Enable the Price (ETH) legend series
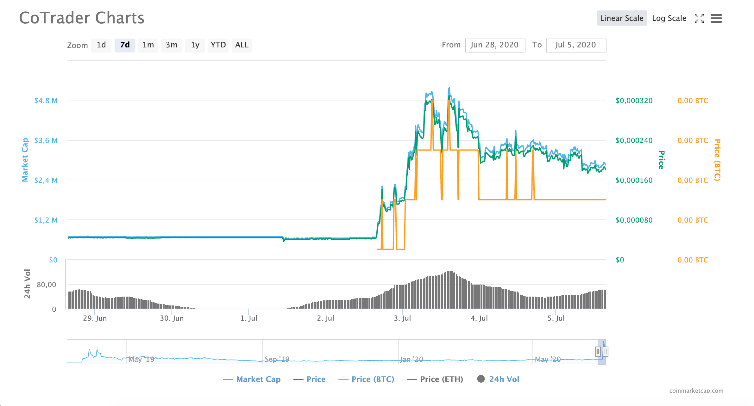The width and height of the screenshot is (754, 406). click(x=441, y=379)
